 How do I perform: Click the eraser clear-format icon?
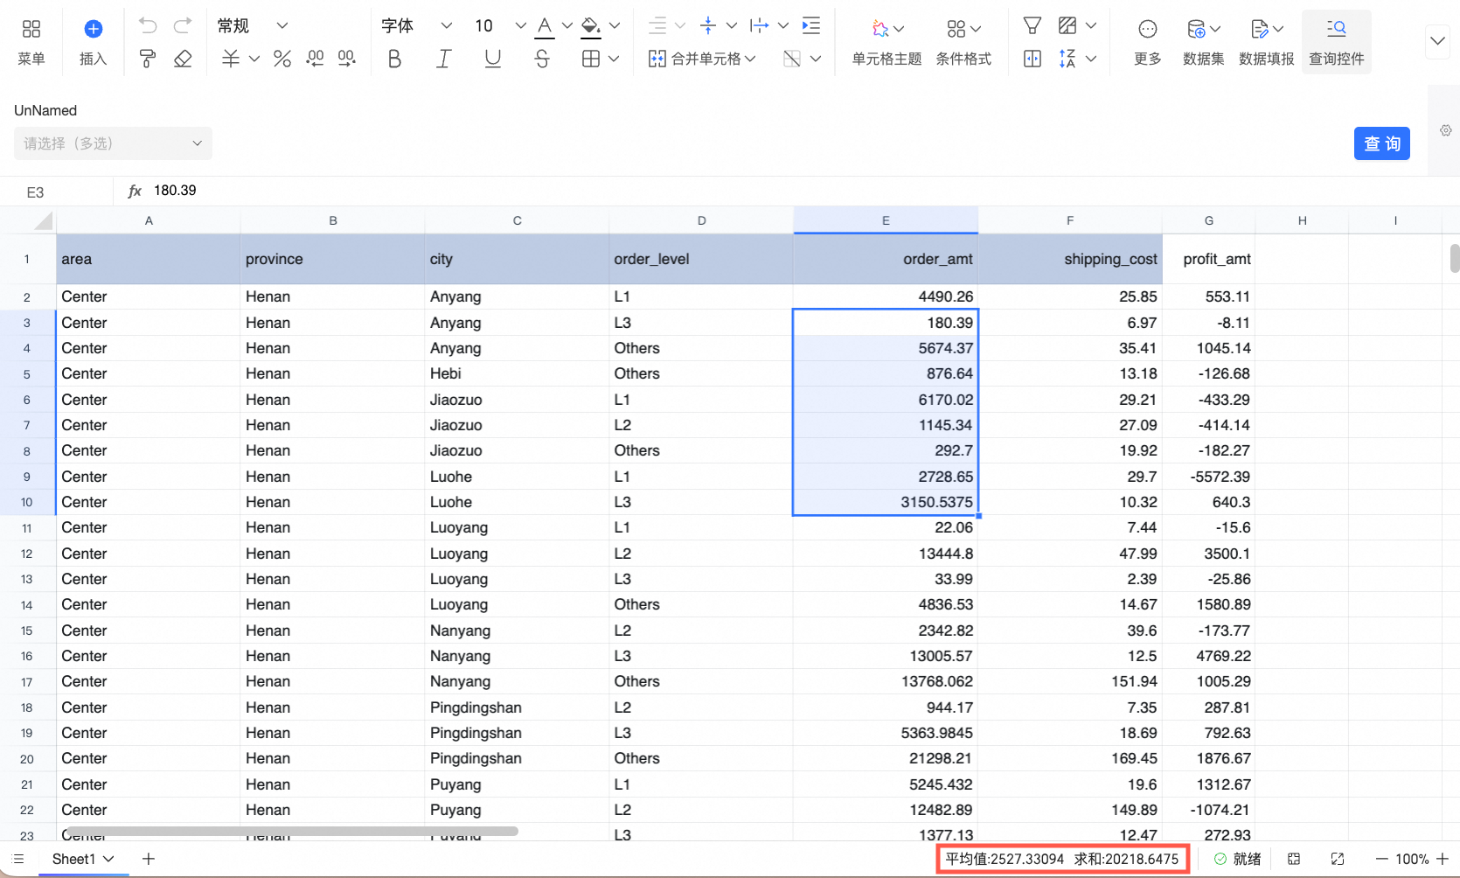click(x=183, y=59)
